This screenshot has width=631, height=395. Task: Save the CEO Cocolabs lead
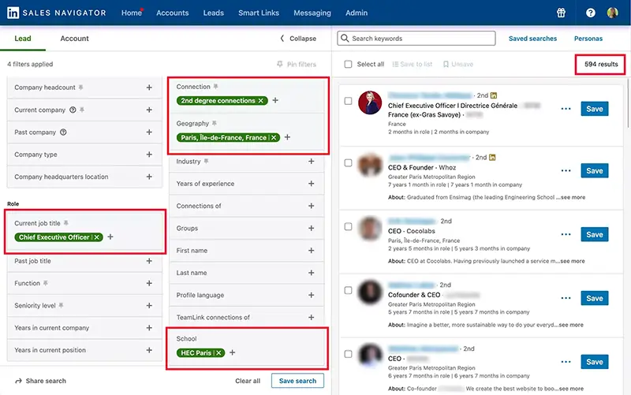[x=595, y=234]
